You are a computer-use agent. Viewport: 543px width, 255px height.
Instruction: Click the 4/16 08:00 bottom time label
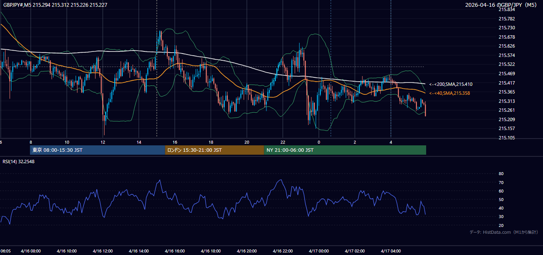tap(30, 251)
